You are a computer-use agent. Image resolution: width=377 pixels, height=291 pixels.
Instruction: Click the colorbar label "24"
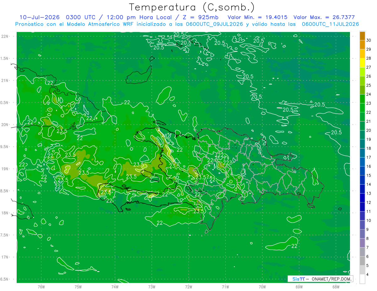coord(369,94)
